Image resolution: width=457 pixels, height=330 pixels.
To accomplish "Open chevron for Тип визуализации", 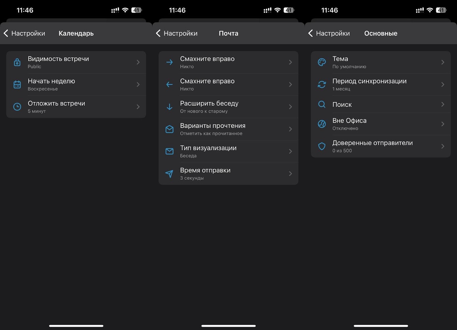I will click(x=290, y=151).
